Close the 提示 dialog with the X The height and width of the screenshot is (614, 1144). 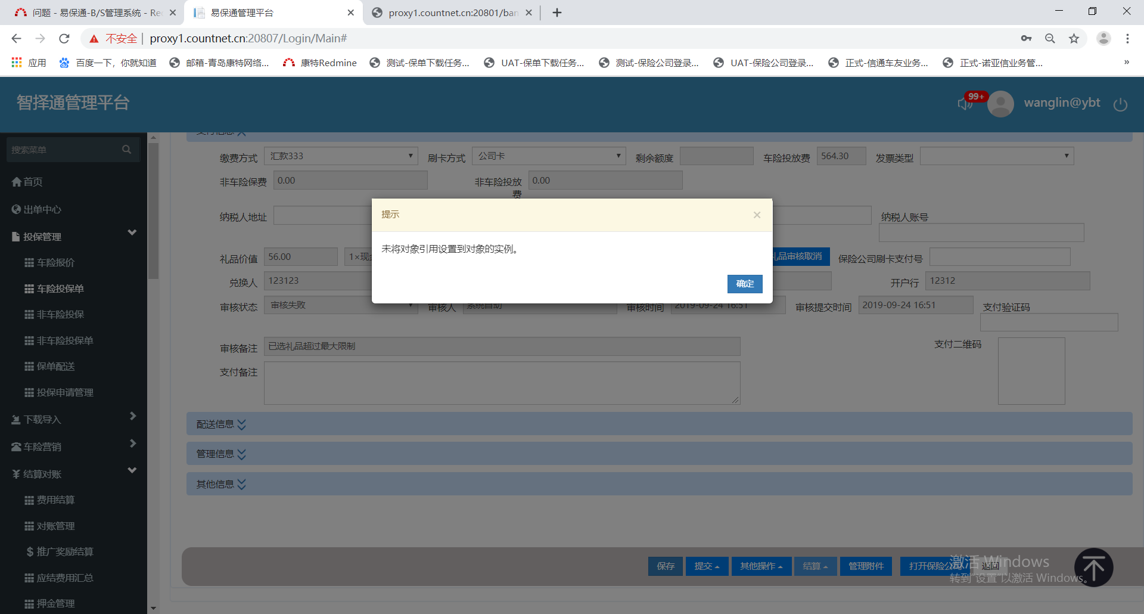pos(757,215)
